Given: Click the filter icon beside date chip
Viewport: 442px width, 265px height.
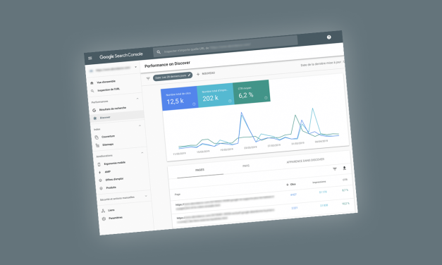Looking at the screenshot, I should point(148,79).
